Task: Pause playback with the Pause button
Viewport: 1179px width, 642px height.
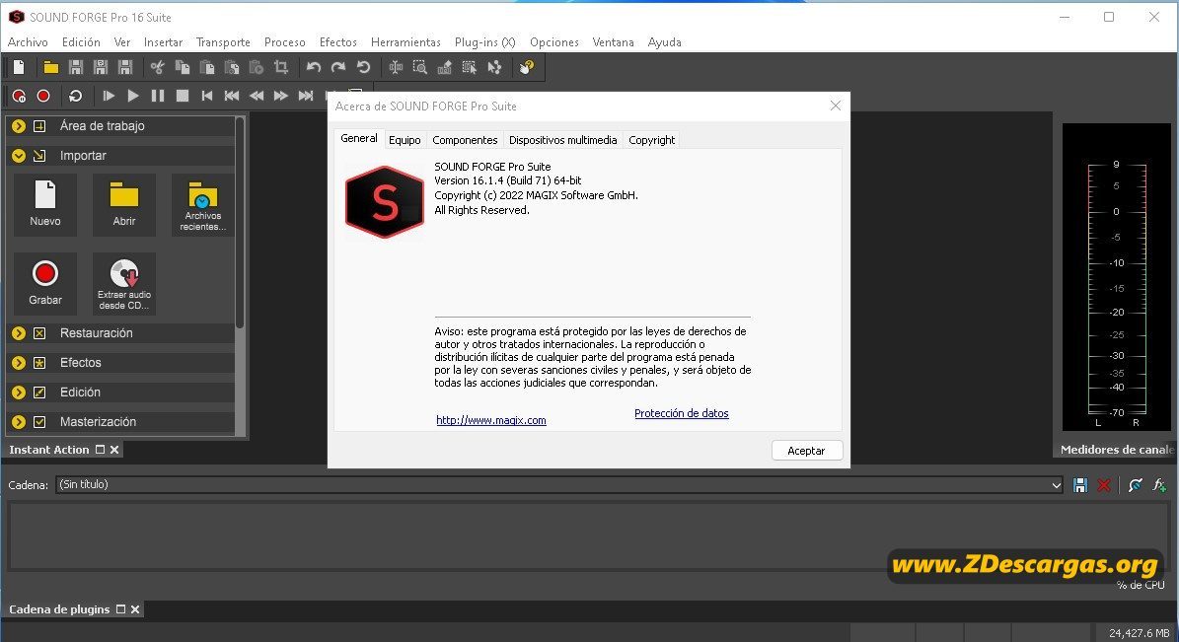Action: (x=157, y=96)
